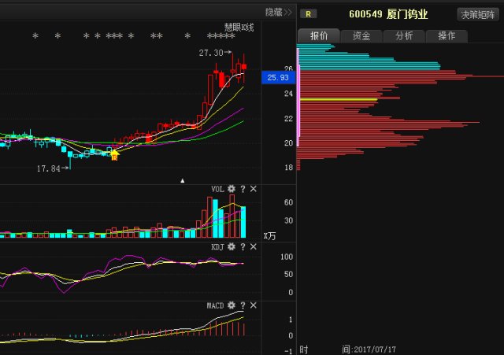Collapse side panel with 隐藏 button
The height and width of the screenshot is (355, 504).
[278, 13]
